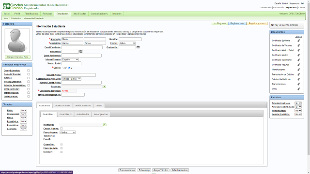This screenshot has height=174, width=310.
Task: Check the Dieta Especial service
Action: pos(28,97)
